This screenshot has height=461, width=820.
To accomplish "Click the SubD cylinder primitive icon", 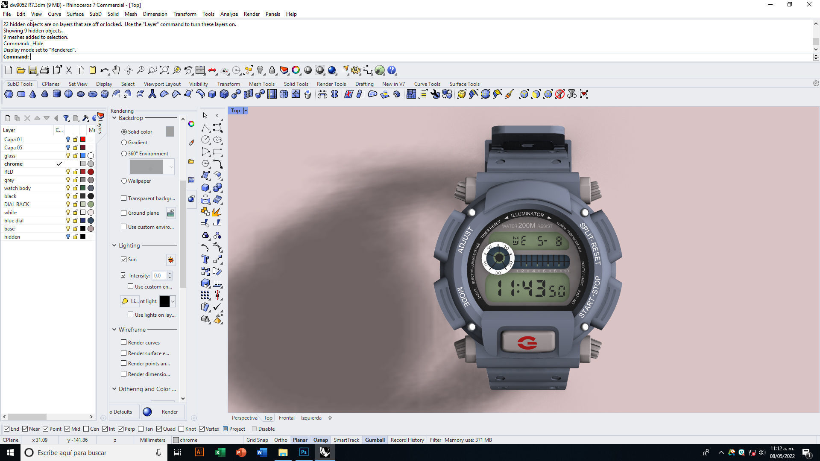I will click(57, 94).
